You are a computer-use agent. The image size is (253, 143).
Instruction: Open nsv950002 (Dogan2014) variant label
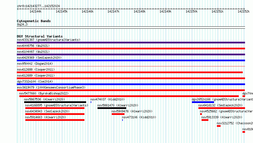click(x=35, y=64)
